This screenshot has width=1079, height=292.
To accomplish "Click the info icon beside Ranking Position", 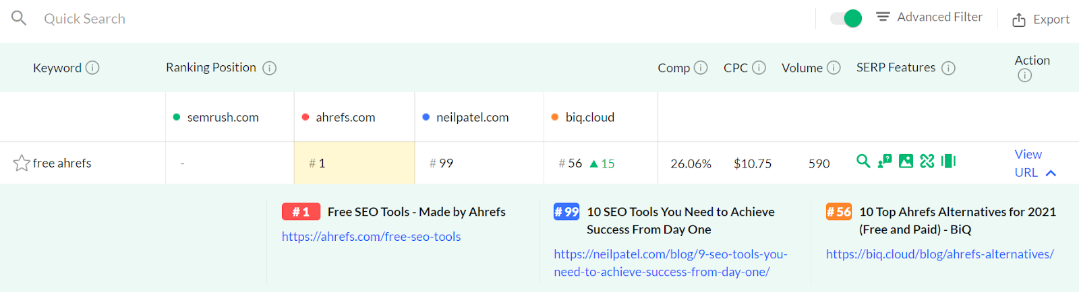I will coord(269,68).
